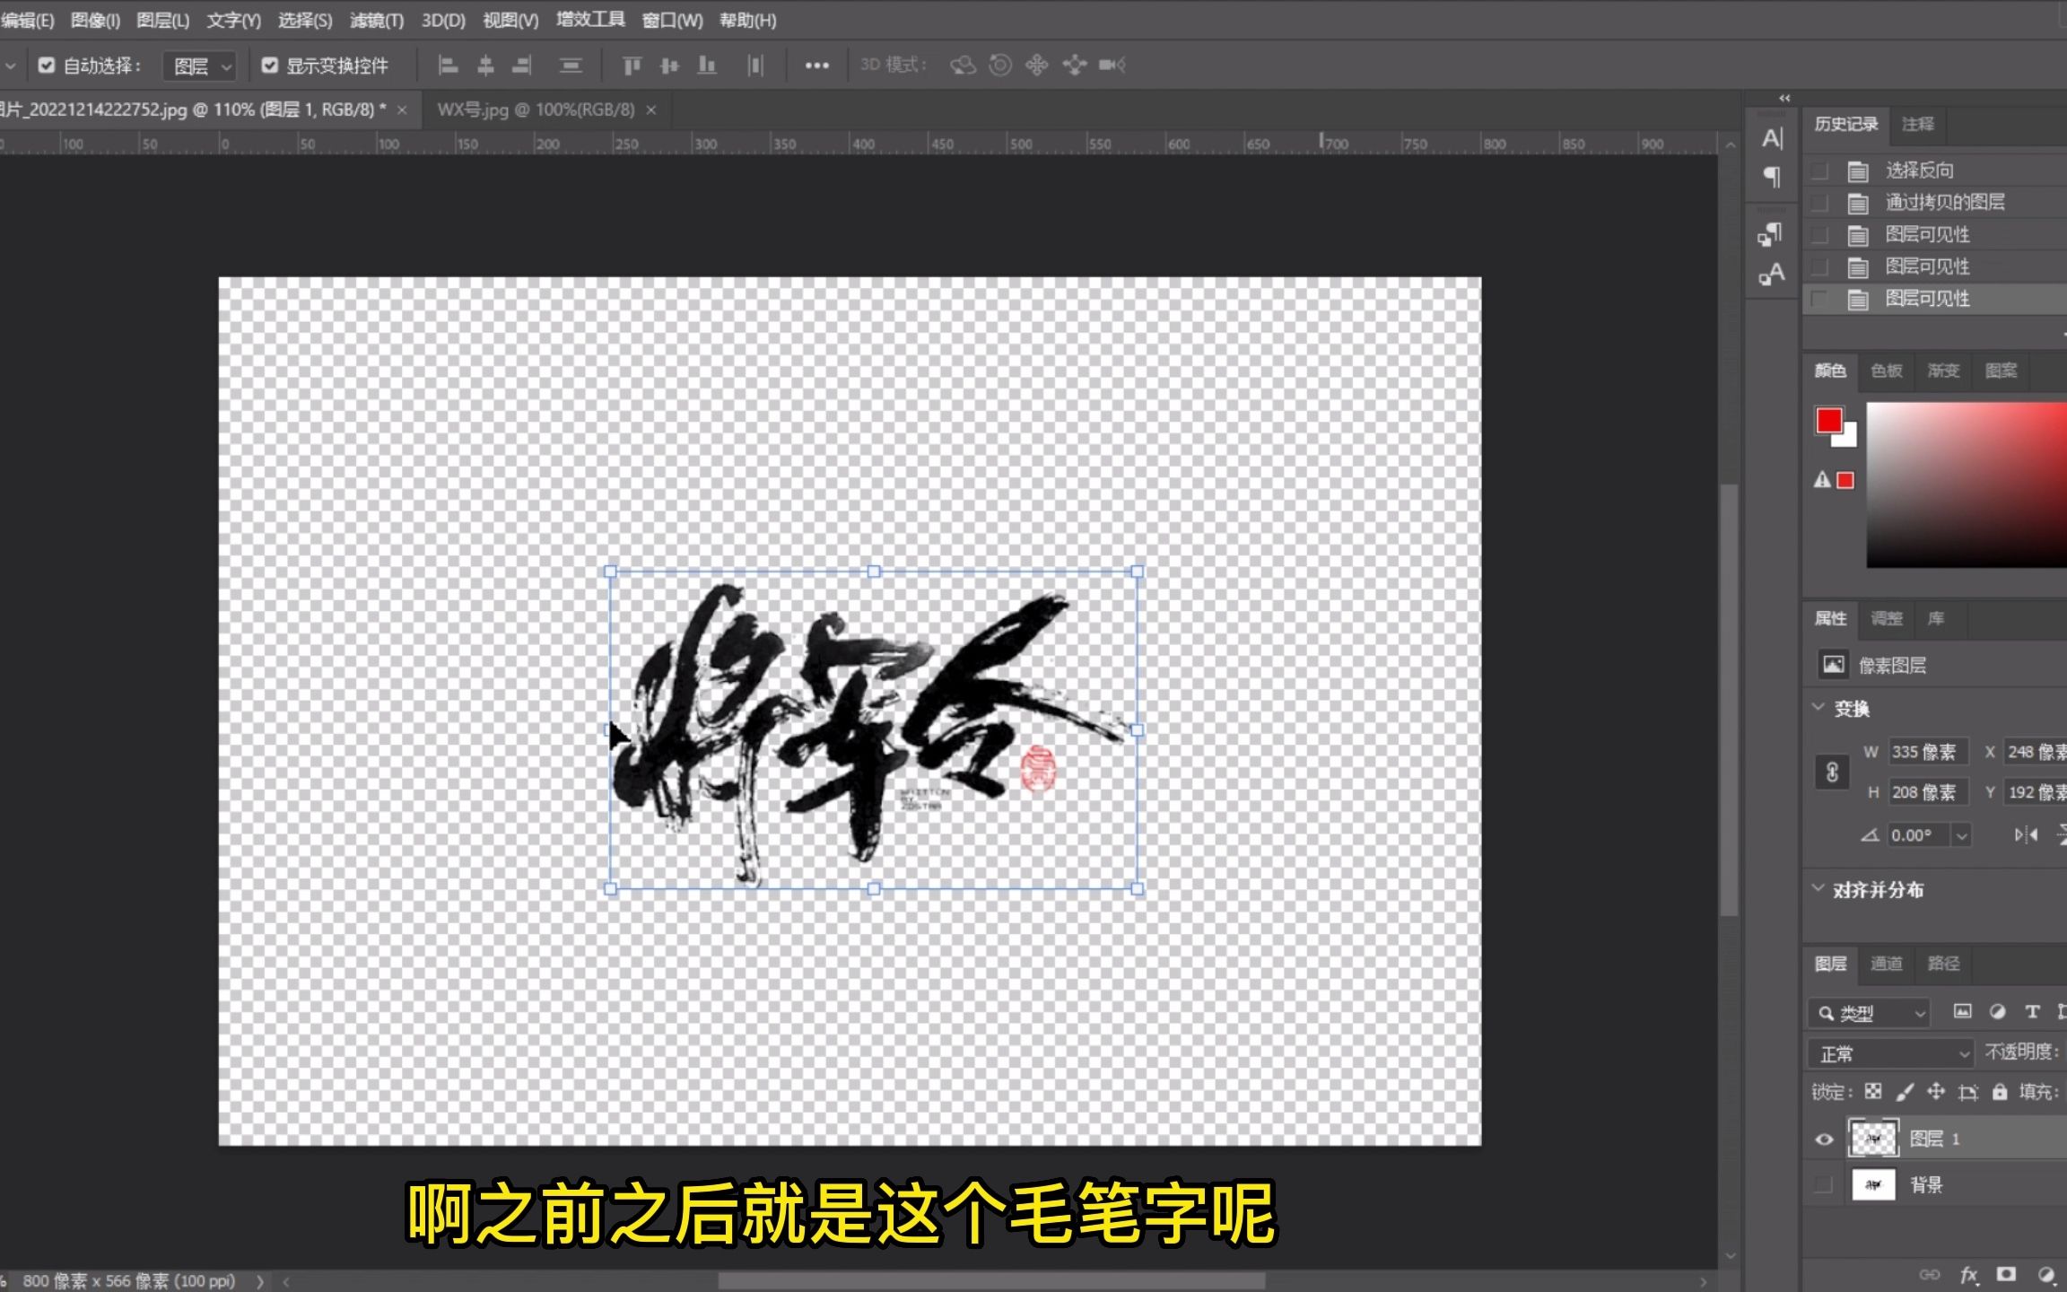Viewport: 2067px width, 1292px height.
Task: Click the align horizontal centers icon
Action: click(x=485, y=65)
